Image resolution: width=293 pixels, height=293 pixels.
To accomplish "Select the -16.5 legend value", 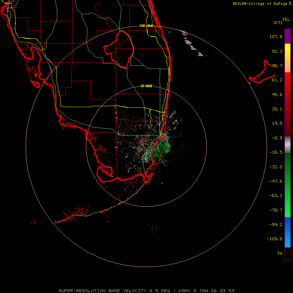I will coord(276,152).
